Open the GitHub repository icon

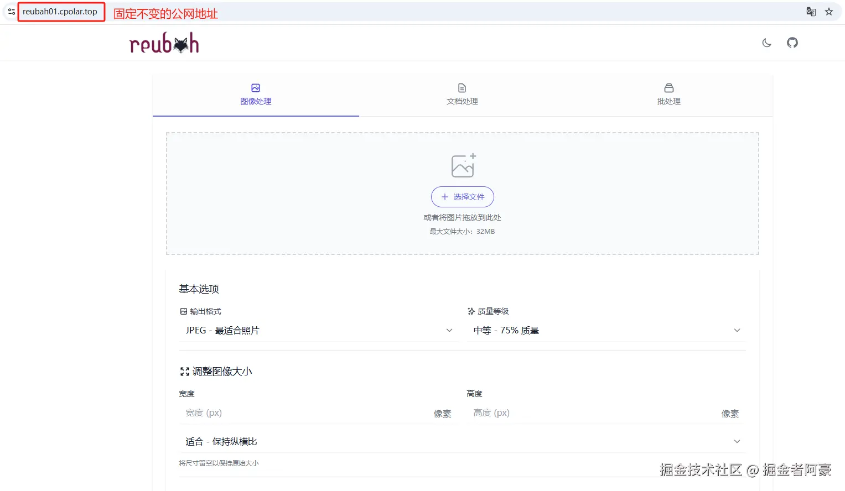pyautogui.click(x=792, y=43)
